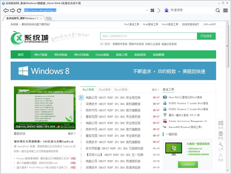Click the floating sidebar 工具 wrench icon
The height and width of the screenshot is (174, 231).
click(221, 146)
